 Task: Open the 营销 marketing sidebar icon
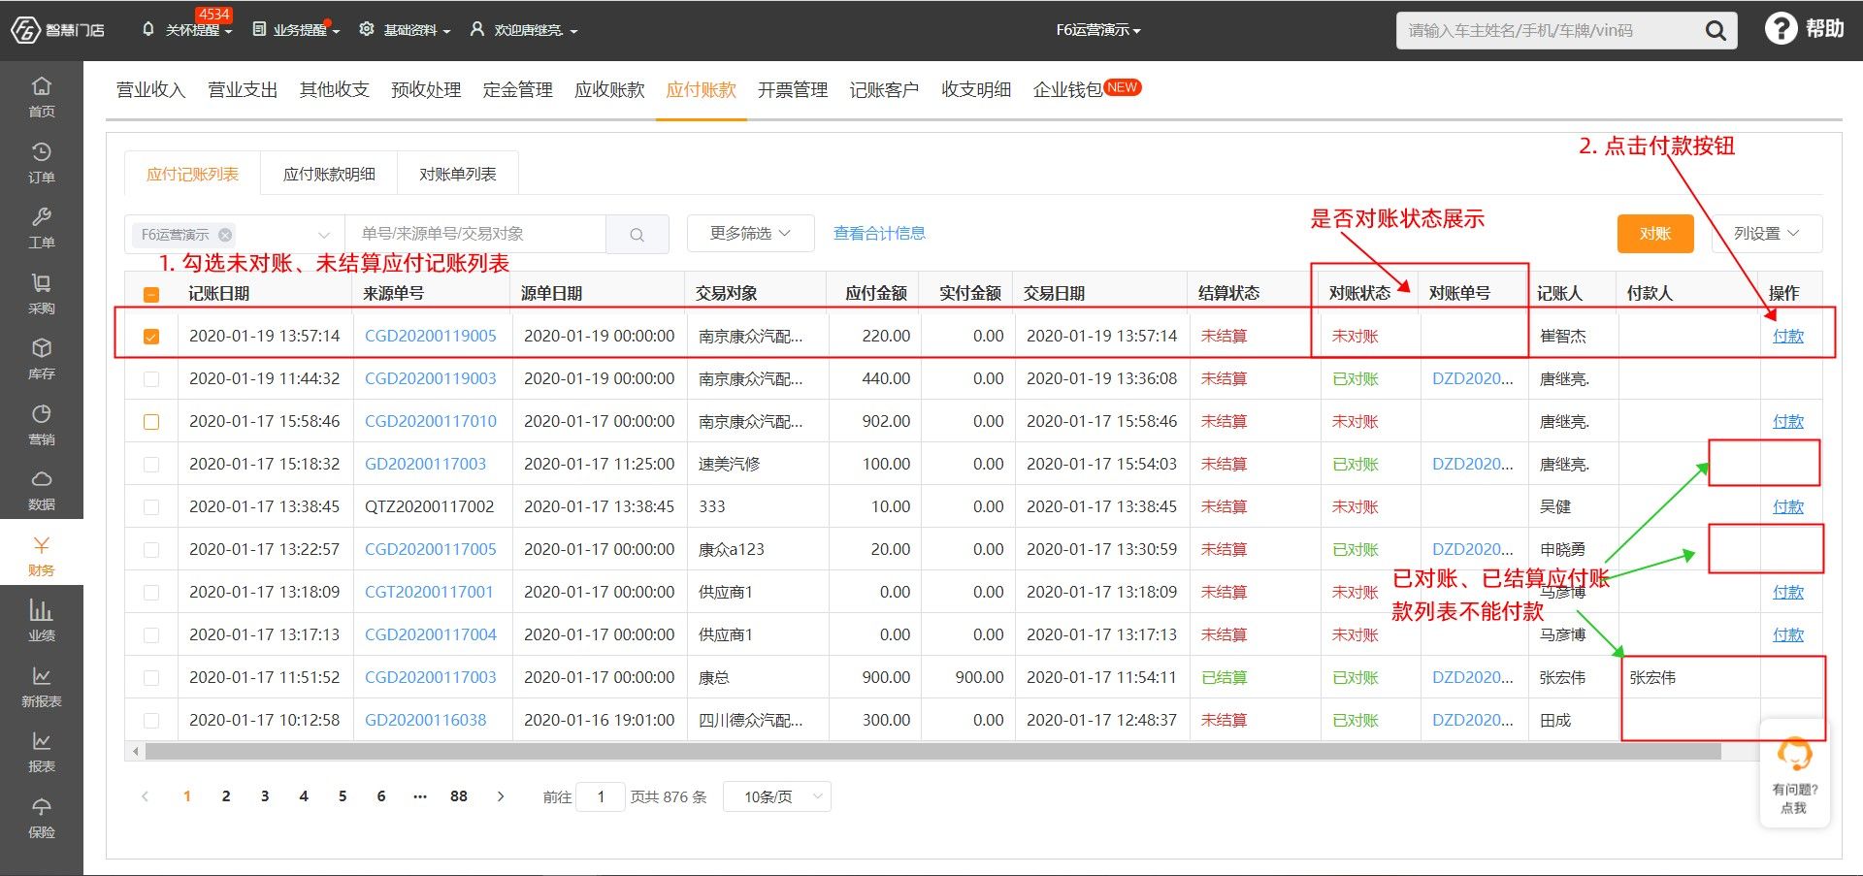pyautogui.click(x=42, y=423)
